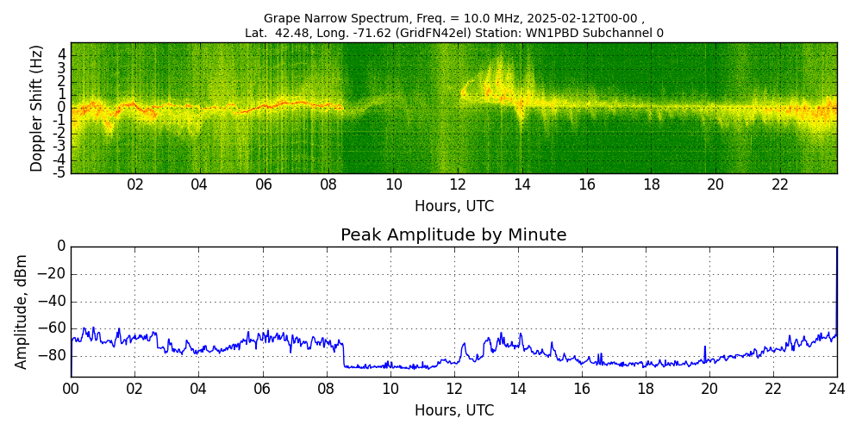Click the 00 hour tick on amplitude plot
This screenshot has height=431, width=862.
pyautogui.click(x=71, y=389)
